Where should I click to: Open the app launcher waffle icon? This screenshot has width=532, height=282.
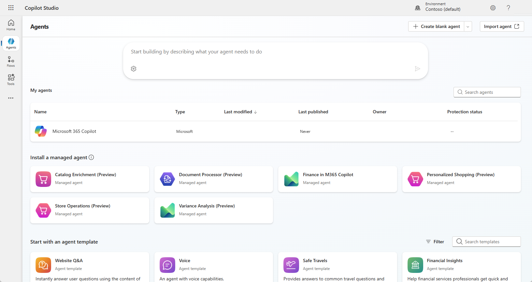pyautogui.click(x=11, y=8)
